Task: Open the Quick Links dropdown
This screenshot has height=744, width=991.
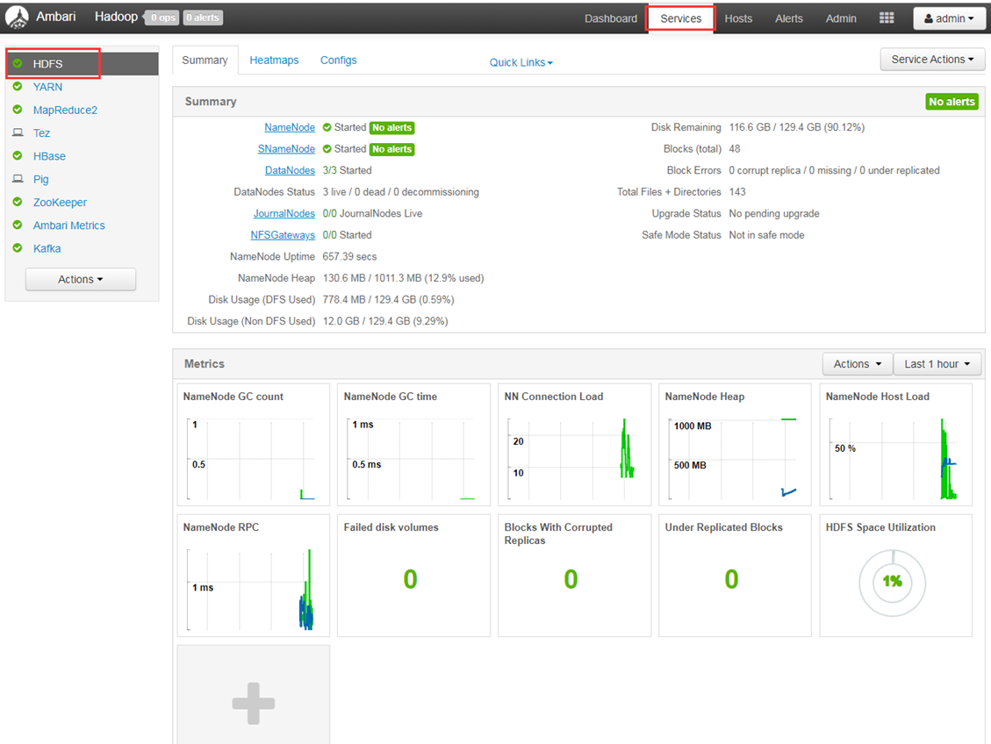Action: (x=521, y=62)
